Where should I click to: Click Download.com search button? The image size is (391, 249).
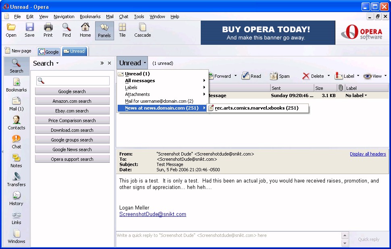[x=72, y=130]
